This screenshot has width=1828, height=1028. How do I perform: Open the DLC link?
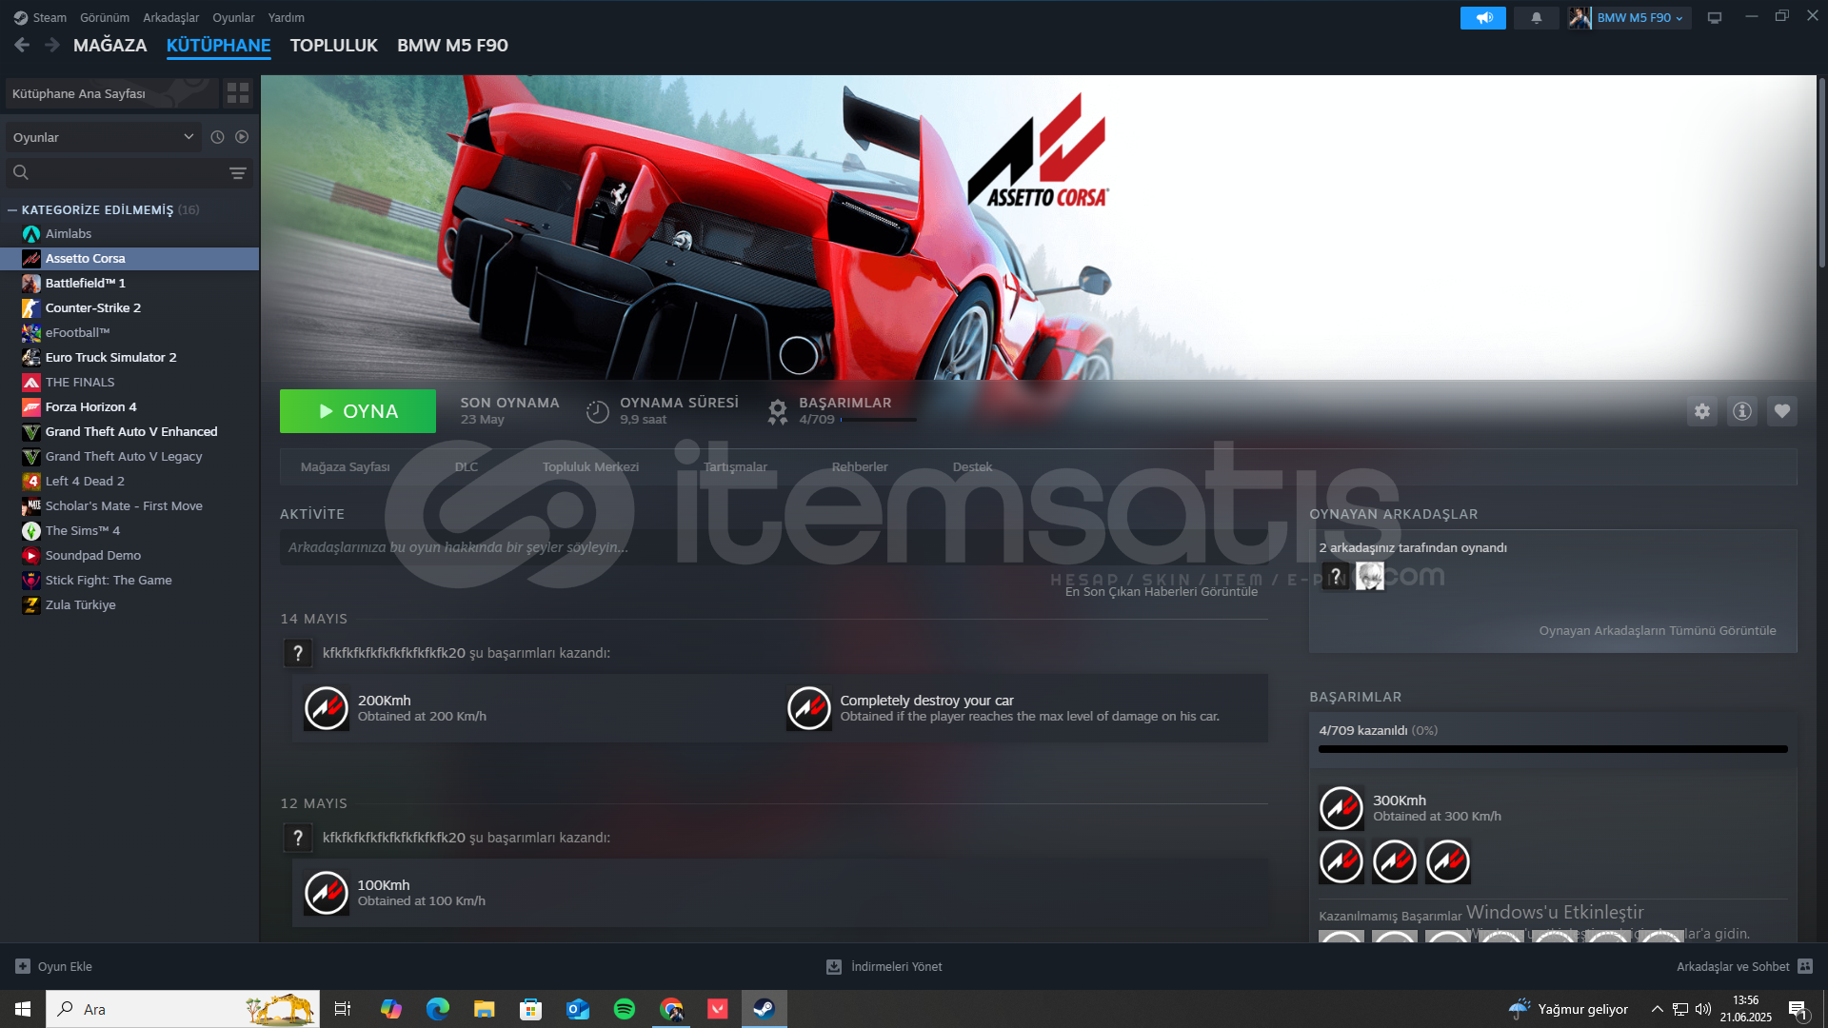coord(467,466)
